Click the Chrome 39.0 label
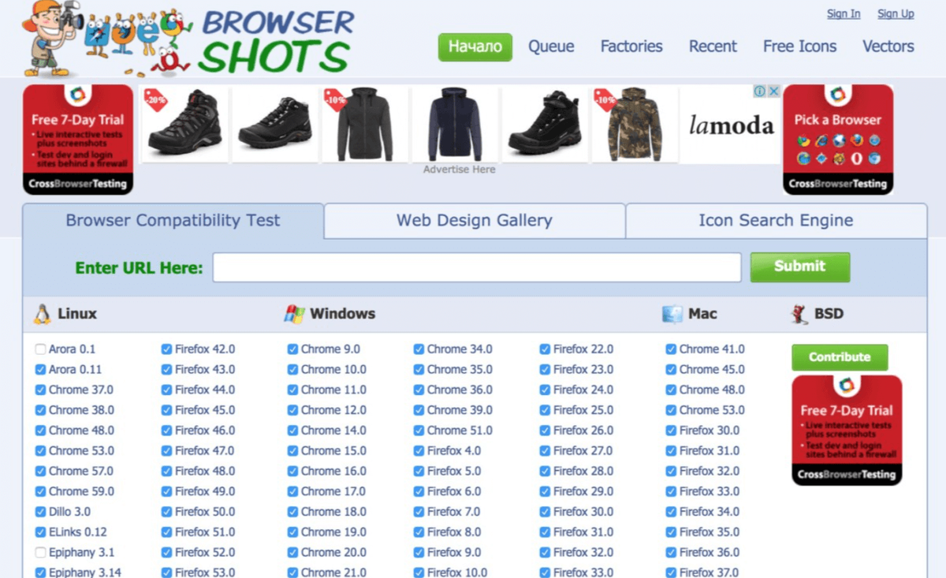The height and width of the screenshot is (578, 946). coord(460,410)
